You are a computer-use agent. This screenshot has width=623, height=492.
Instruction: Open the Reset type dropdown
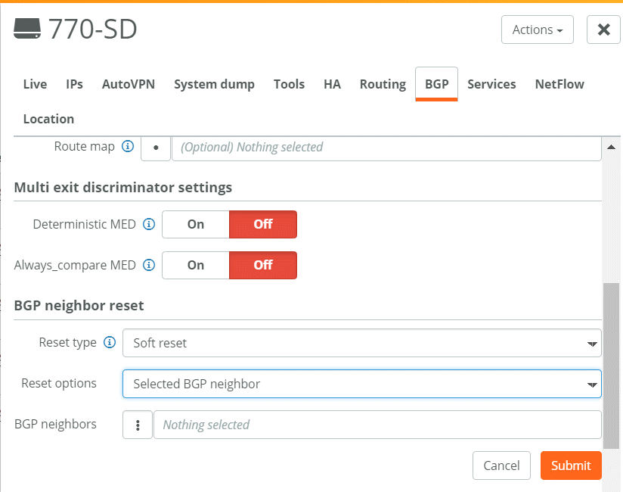click(362, 343)
